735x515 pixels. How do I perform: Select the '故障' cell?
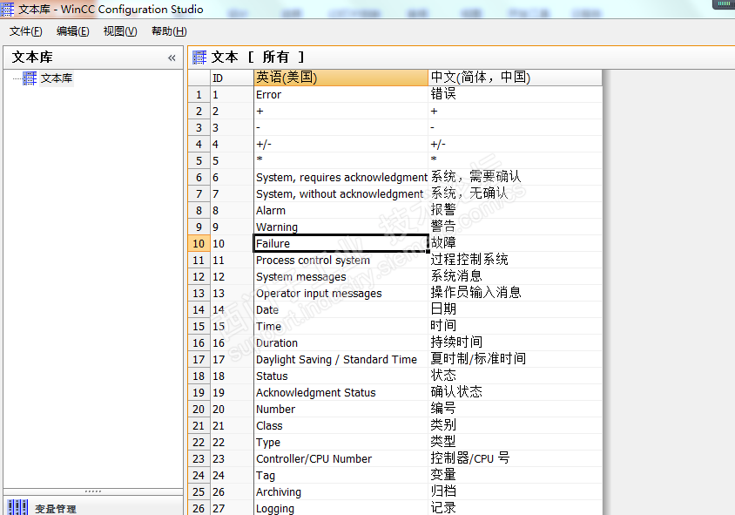click(x=516, y=244)
